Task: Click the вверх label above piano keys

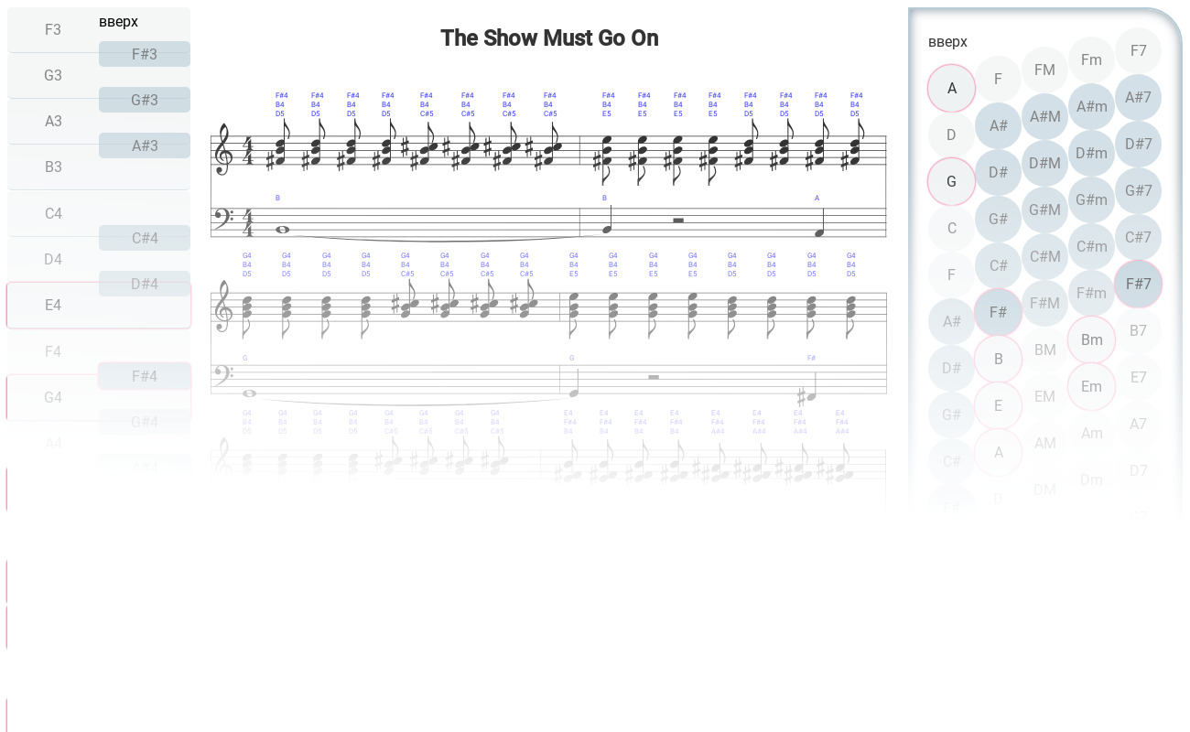Action: tap(118, 21)
